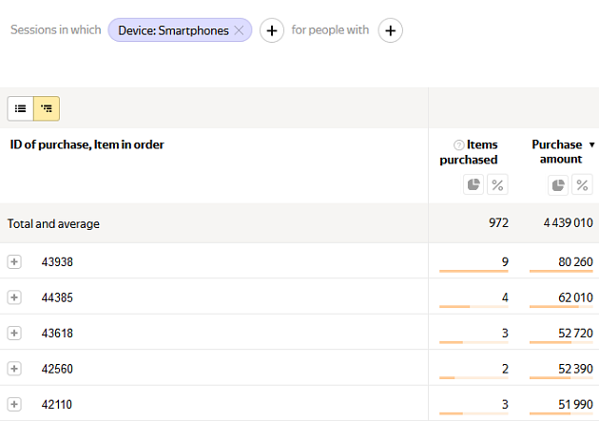Toggle percent display for Purchase amount

(x=582, y=184)
